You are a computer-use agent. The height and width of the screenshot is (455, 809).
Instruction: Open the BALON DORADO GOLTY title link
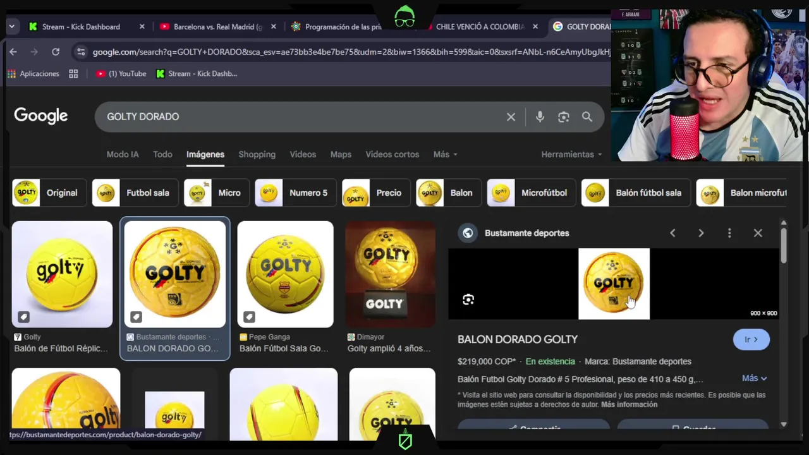518,339
